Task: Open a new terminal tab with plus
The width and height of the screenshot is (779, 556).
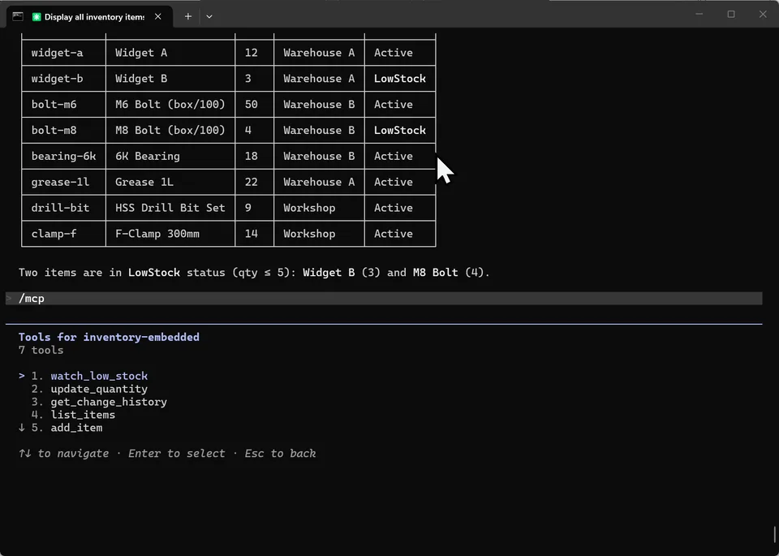Action: 187,16
